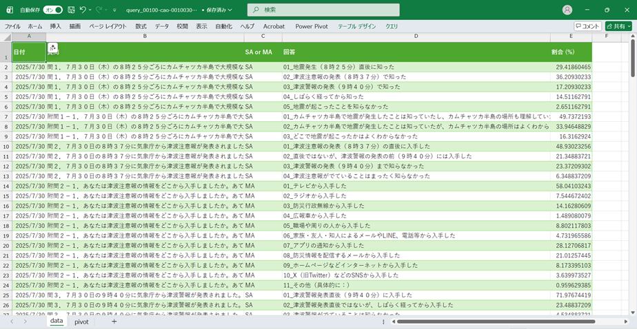Viewport: 637px width, 329px height.
Task: Click the Select All corner triangle
Action: pyautogui.click(x=6, y=36)
